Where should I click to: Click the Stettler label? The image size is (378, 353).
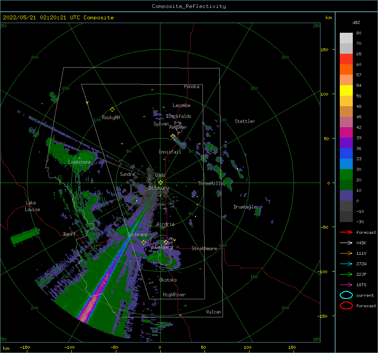click(x=245, y=121)
